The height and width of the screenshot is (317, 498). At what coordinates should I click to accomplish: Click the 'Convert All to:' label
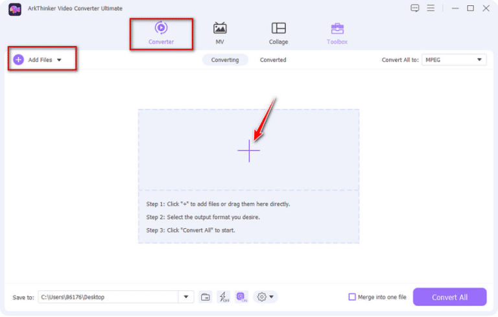(400, 60)
